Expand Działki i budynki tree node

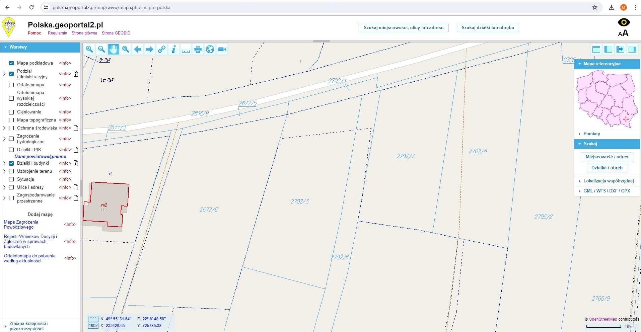coord(4,163)
